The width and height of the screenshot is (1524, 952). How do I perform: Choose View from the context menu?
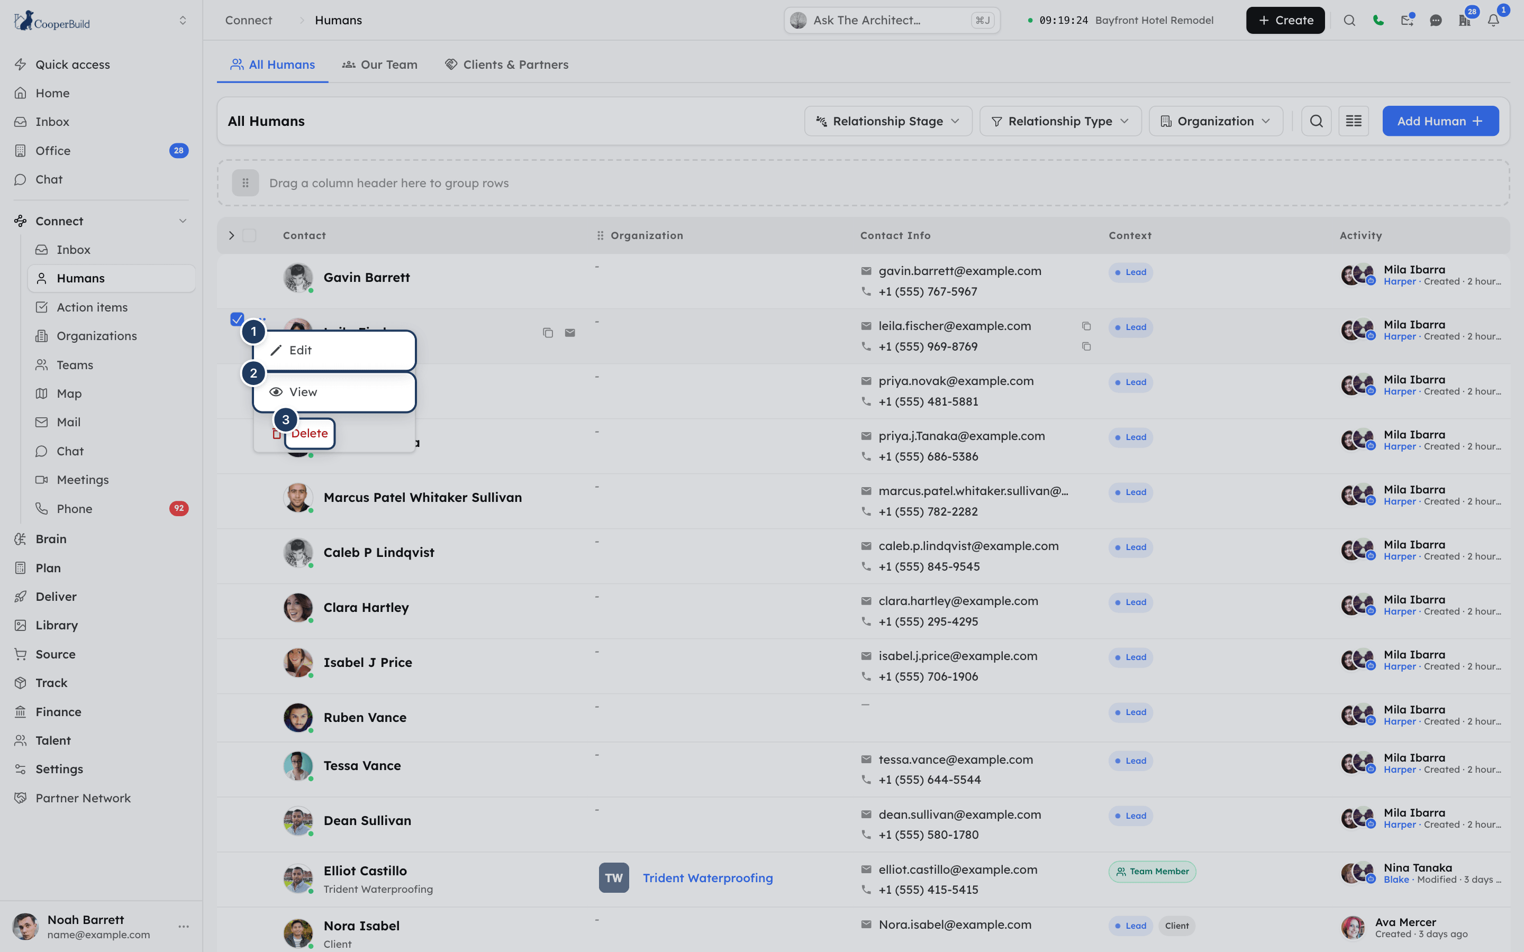[334, 391]
